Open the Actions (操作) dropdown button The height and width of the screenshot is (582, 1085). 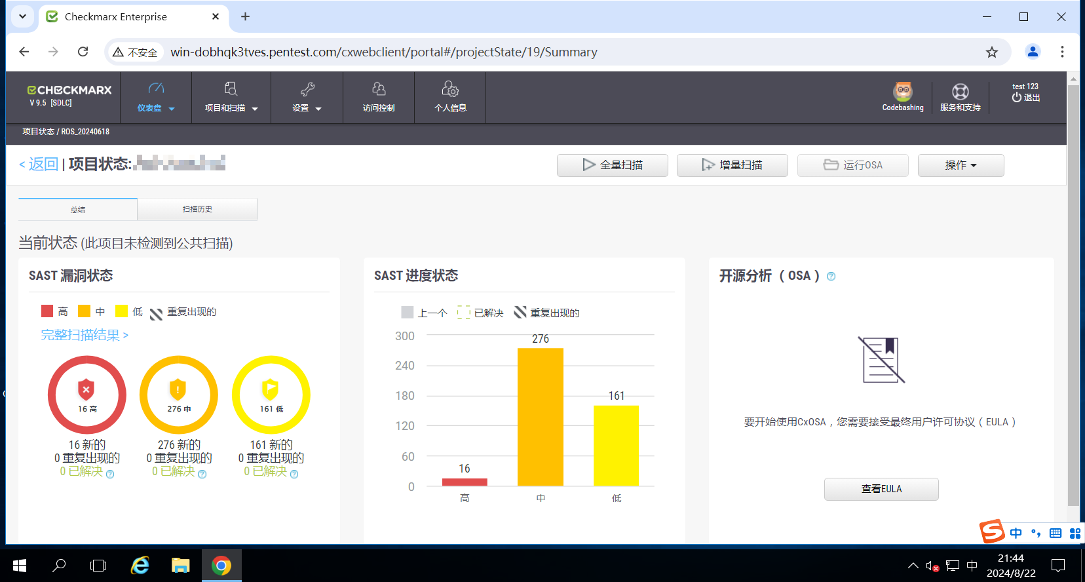961,165
